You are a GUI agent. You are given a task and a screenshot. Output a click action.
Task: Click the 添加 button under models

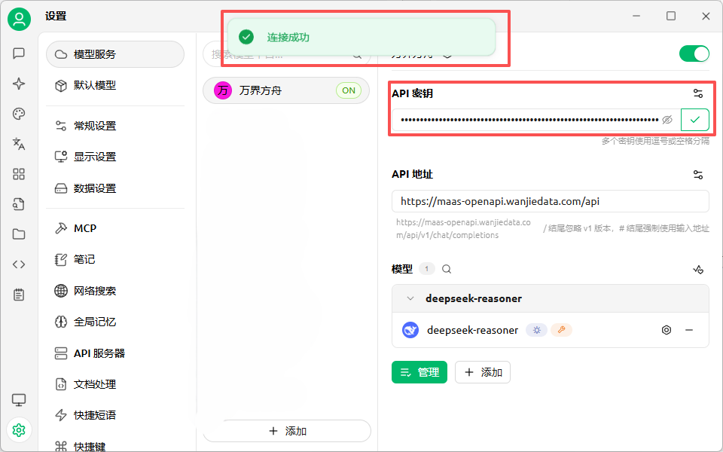(x=483, y=372)
